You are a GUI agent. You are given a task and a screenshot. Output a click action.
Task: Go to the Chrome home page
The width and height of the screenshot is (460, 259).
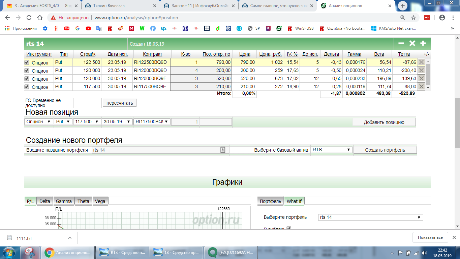pyautogui.click(x=40, y=18)
